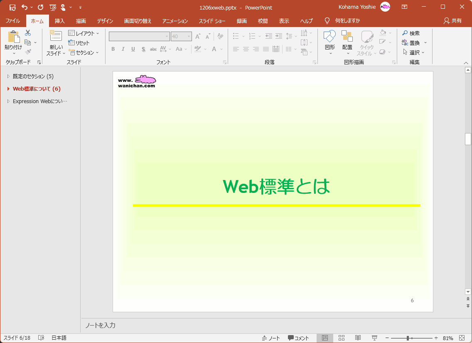Open the レイアウト layout dropdown
Screen dimensions: 472x343
[x=84, y=33]
